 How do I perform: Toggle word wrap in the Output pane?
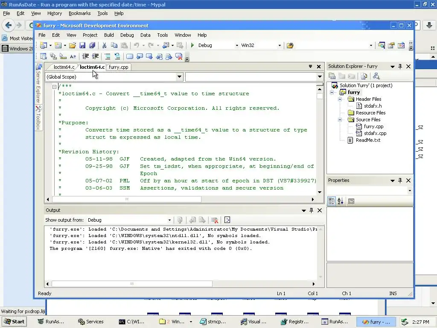(x=227, y=220)
